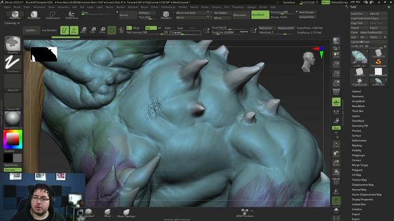Click the QuickSave button
This screenshot has height=221, width=394.
[x=289, y=2]
